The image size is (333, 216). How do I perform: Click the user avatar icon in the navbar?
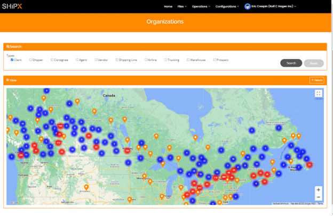point(247,6)
